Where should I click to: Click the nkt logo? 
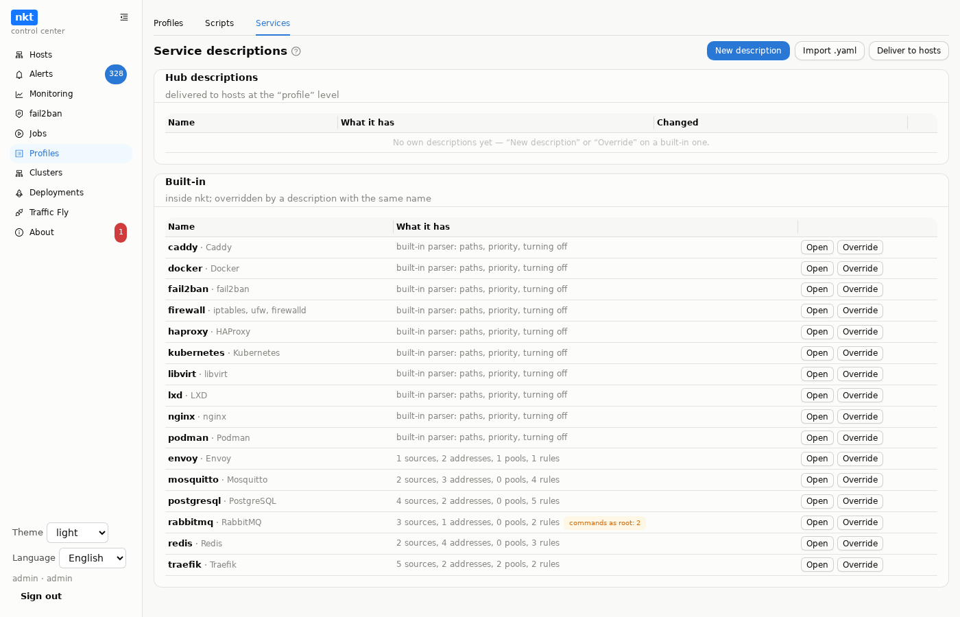pyautogui.click(x=24, y=17)
